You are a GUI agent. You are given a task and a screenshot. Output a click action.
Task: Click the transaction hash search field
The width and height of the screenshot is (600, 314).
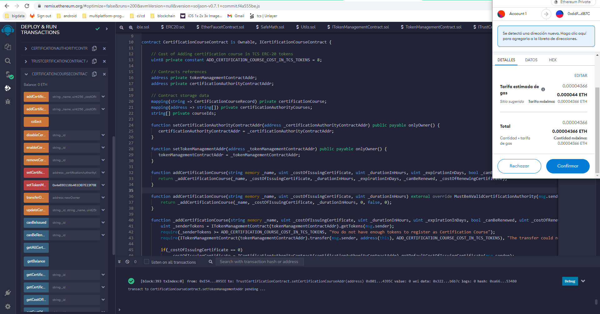click(x=260, y=262)
